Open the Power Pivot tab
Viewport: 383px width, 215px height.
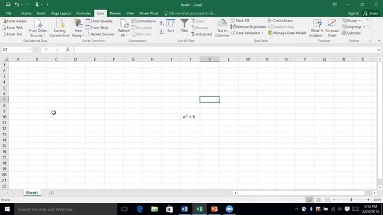149,13
